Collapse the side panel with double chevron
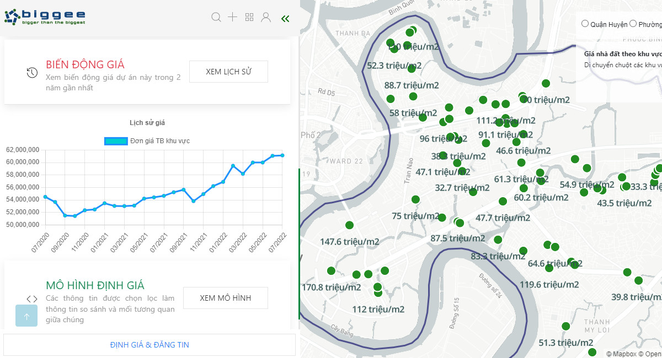This screenshot has height=358, width=662. (285, 19)
